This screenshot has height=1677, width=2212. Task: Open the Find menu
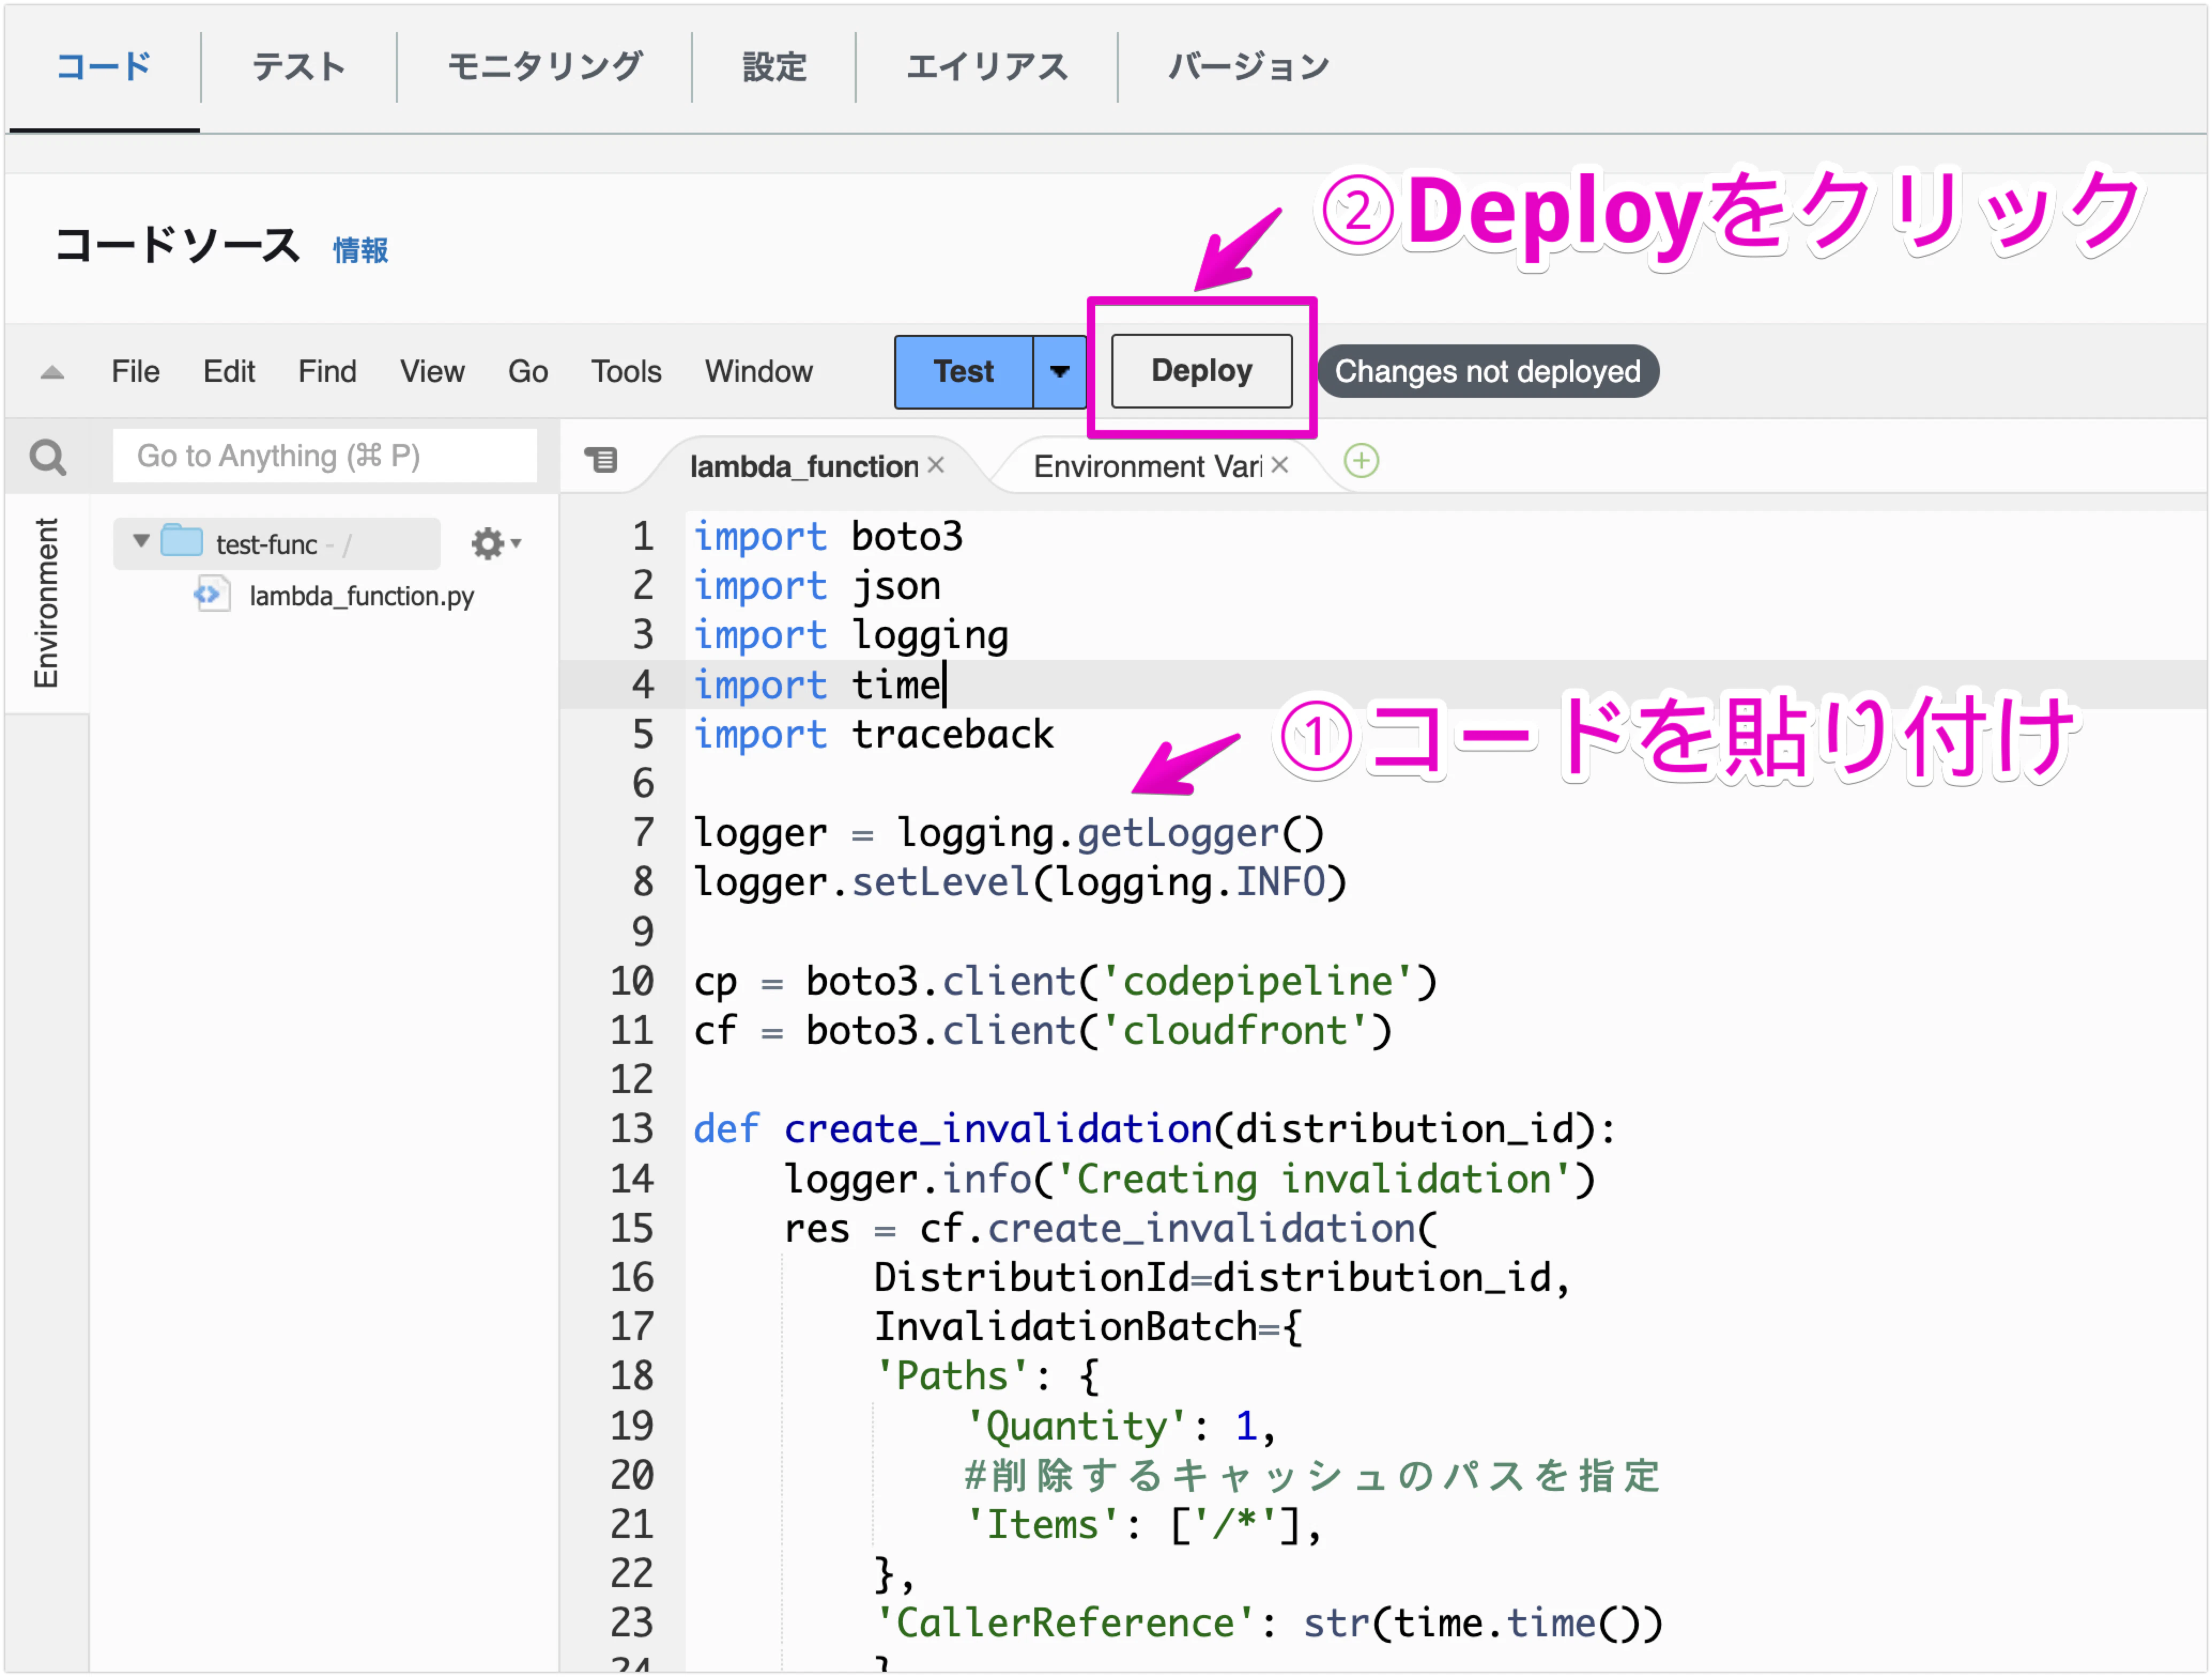[x=327, y=372]
